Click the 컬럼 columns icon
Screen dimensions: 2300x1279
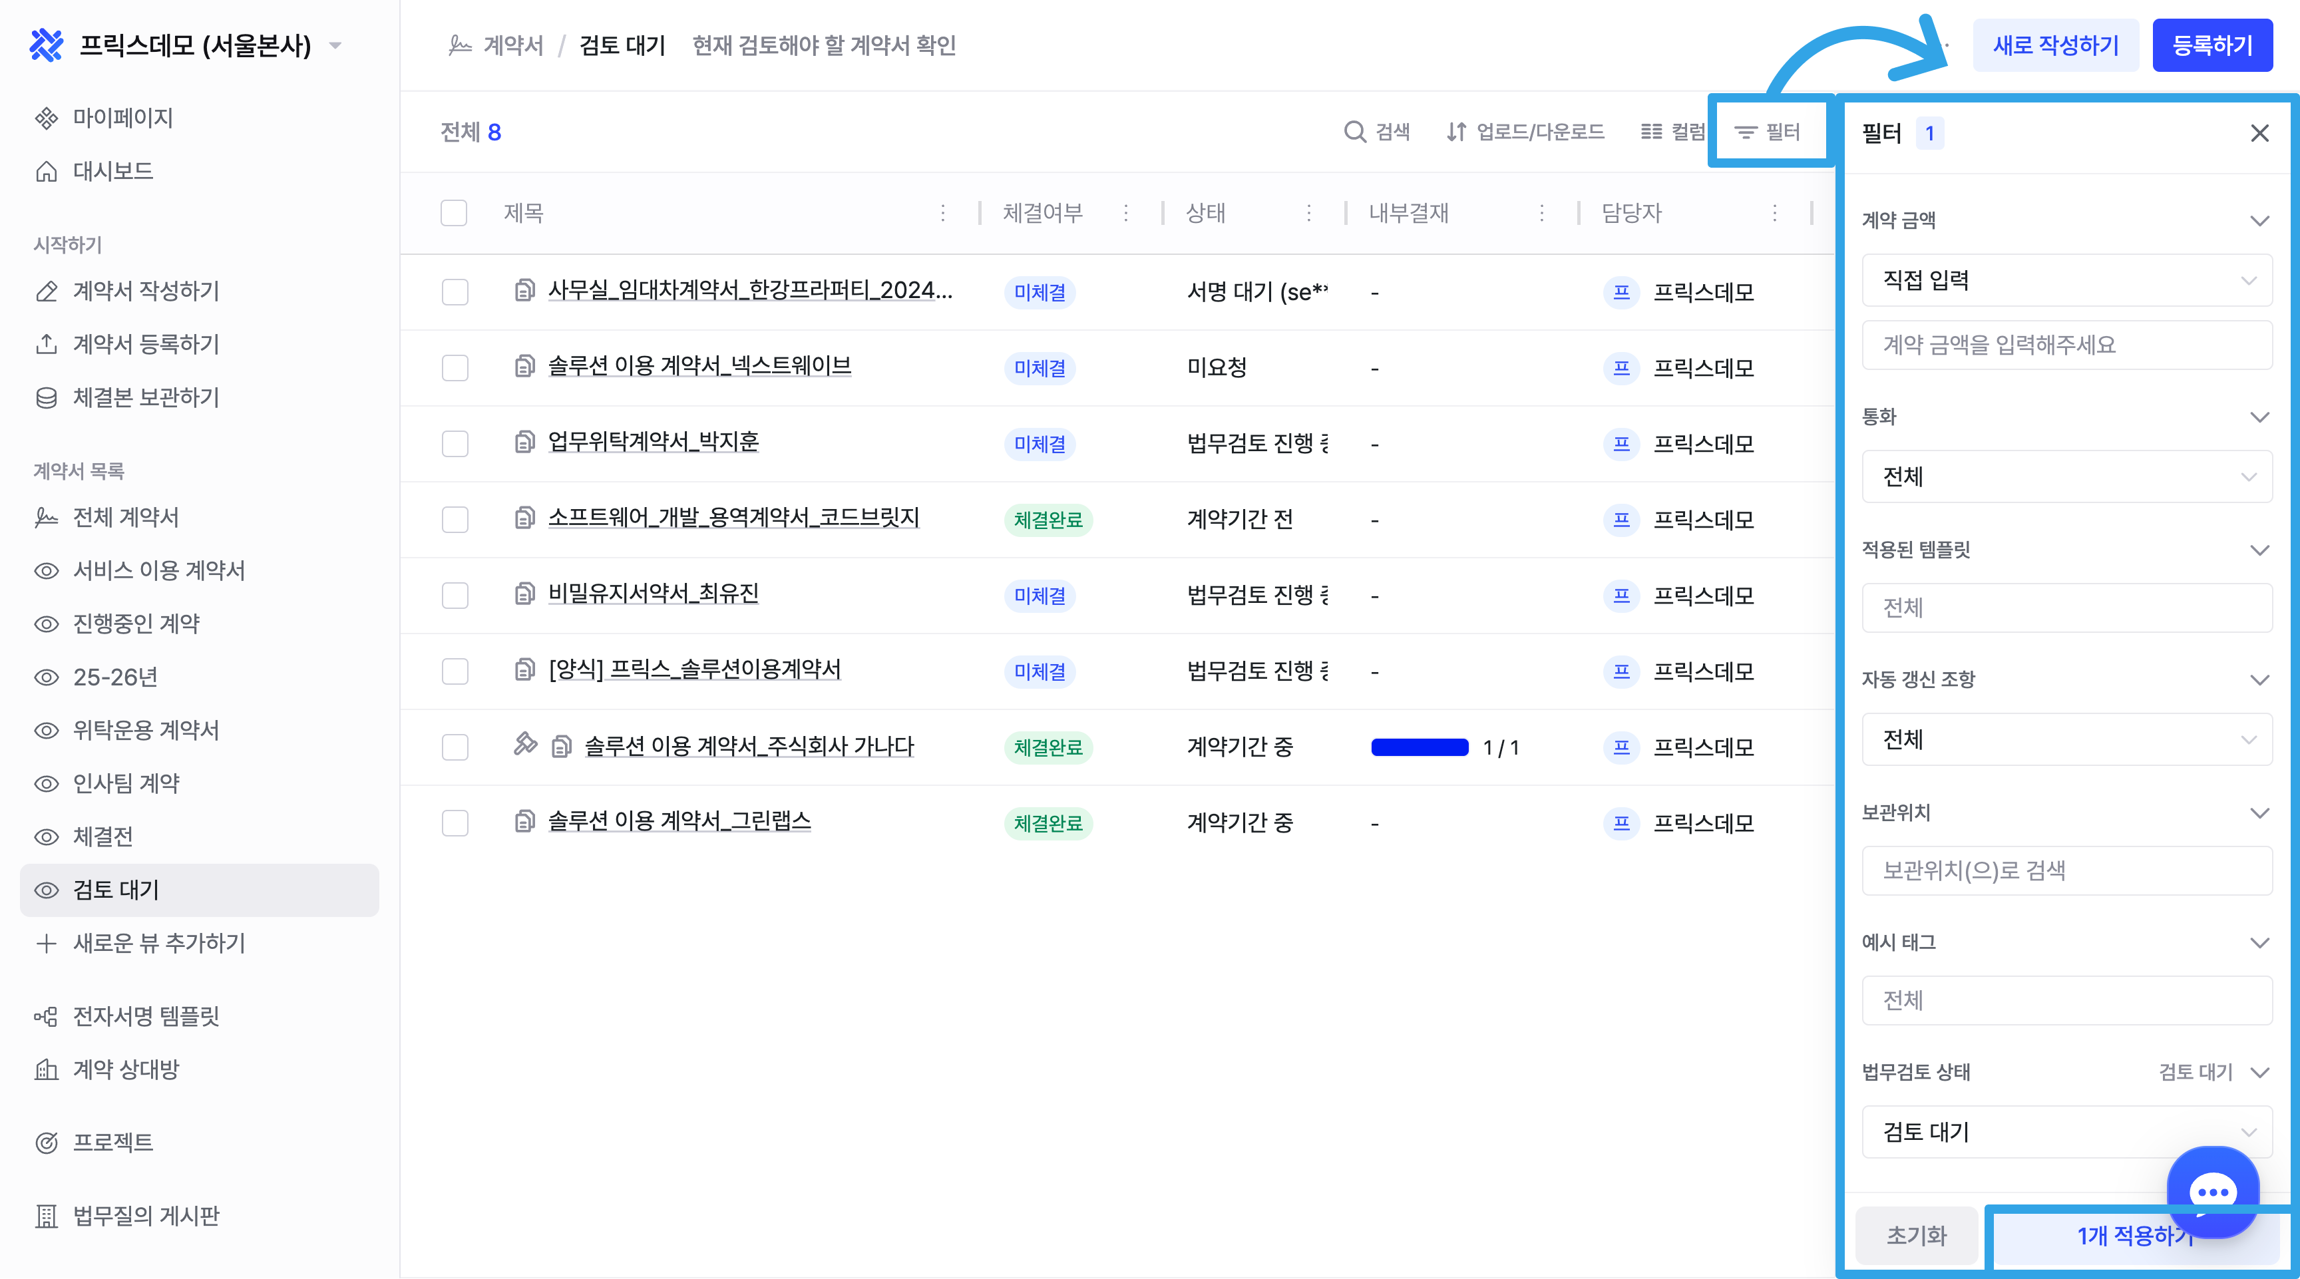point(1651,131)
